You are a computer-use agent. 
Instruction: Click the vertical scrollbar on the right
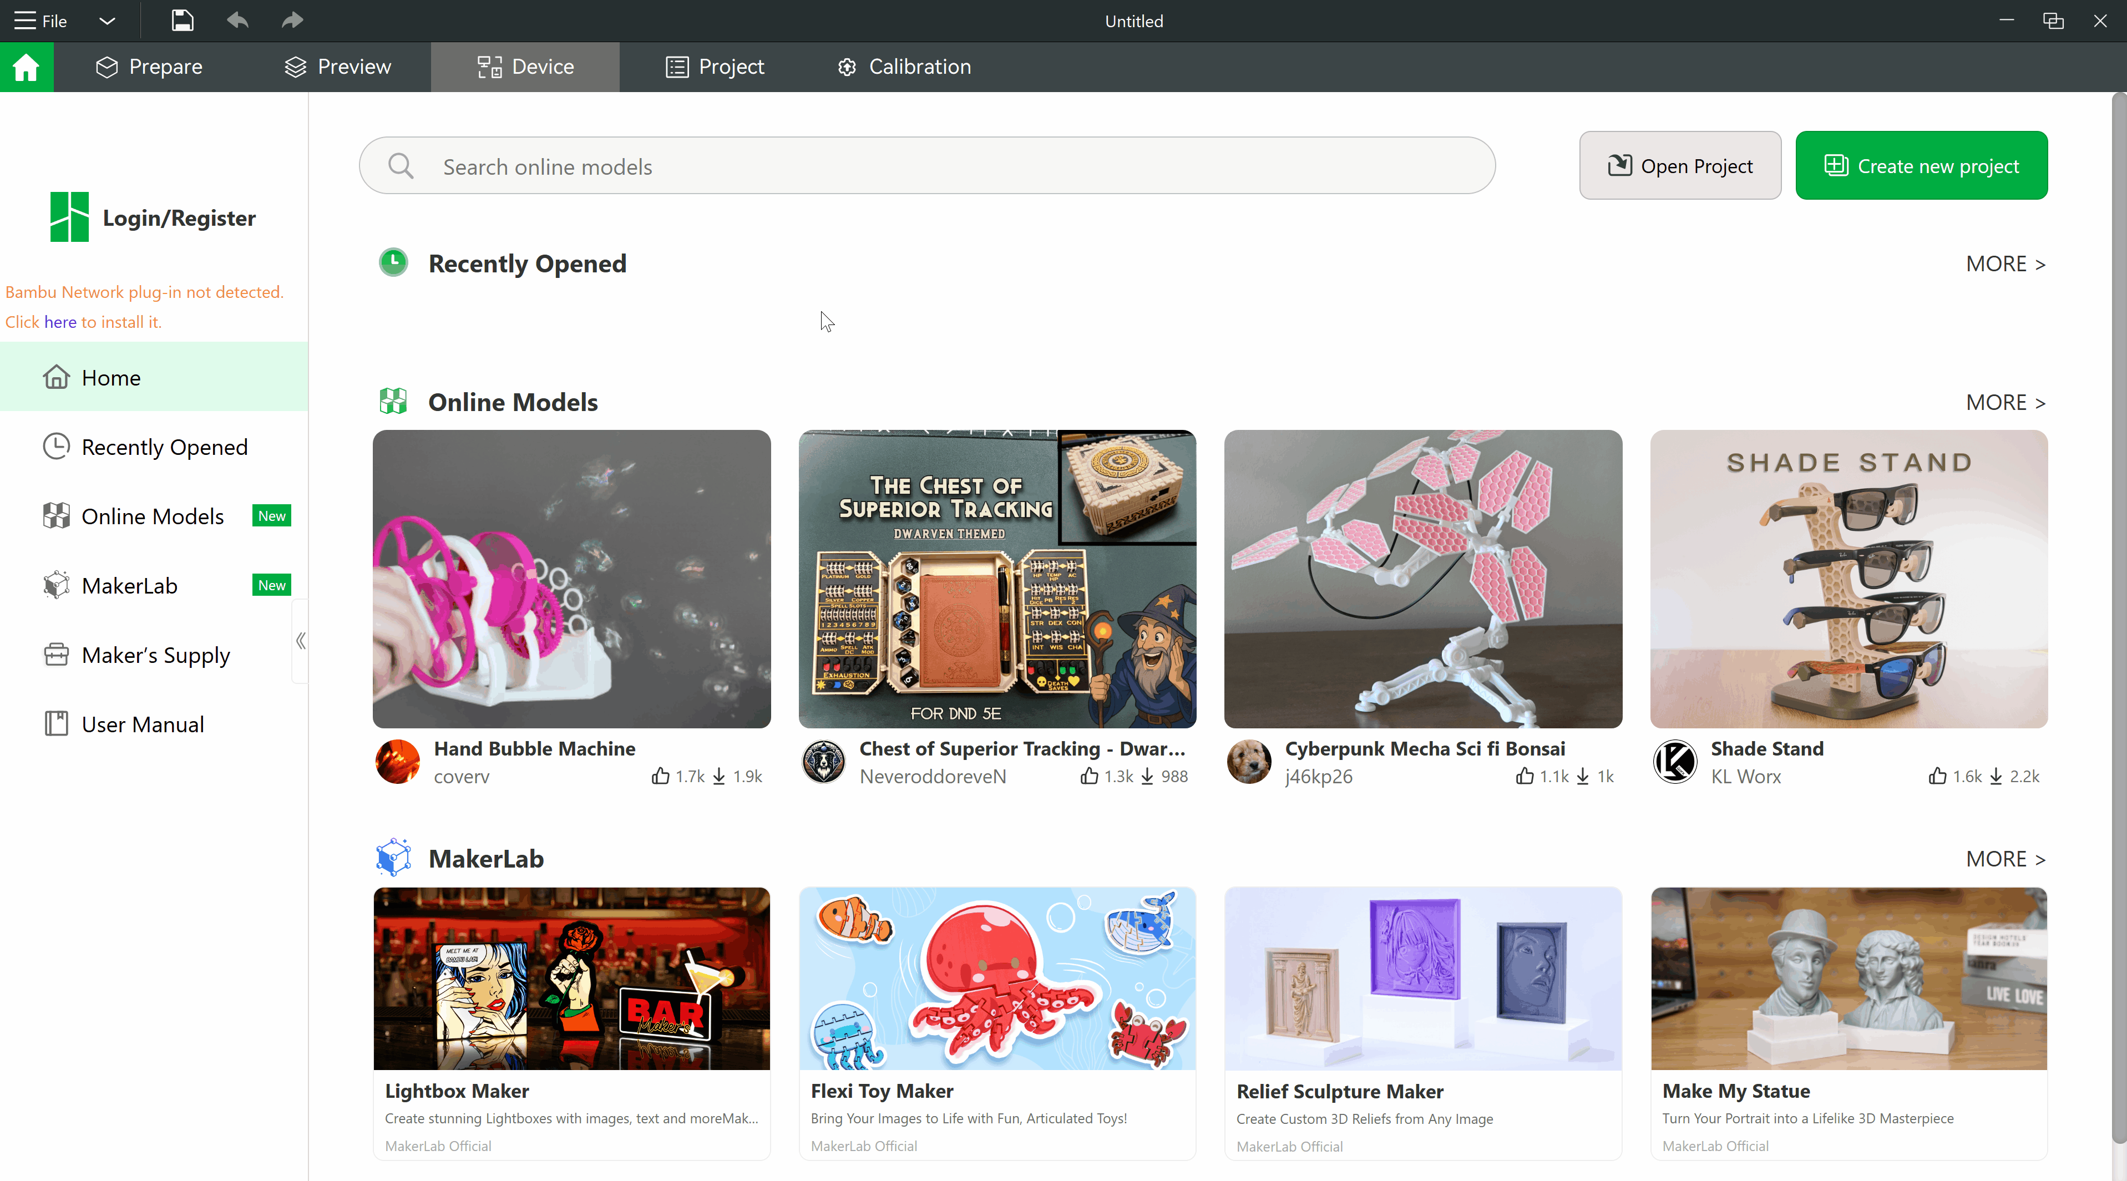(2119, 618)
